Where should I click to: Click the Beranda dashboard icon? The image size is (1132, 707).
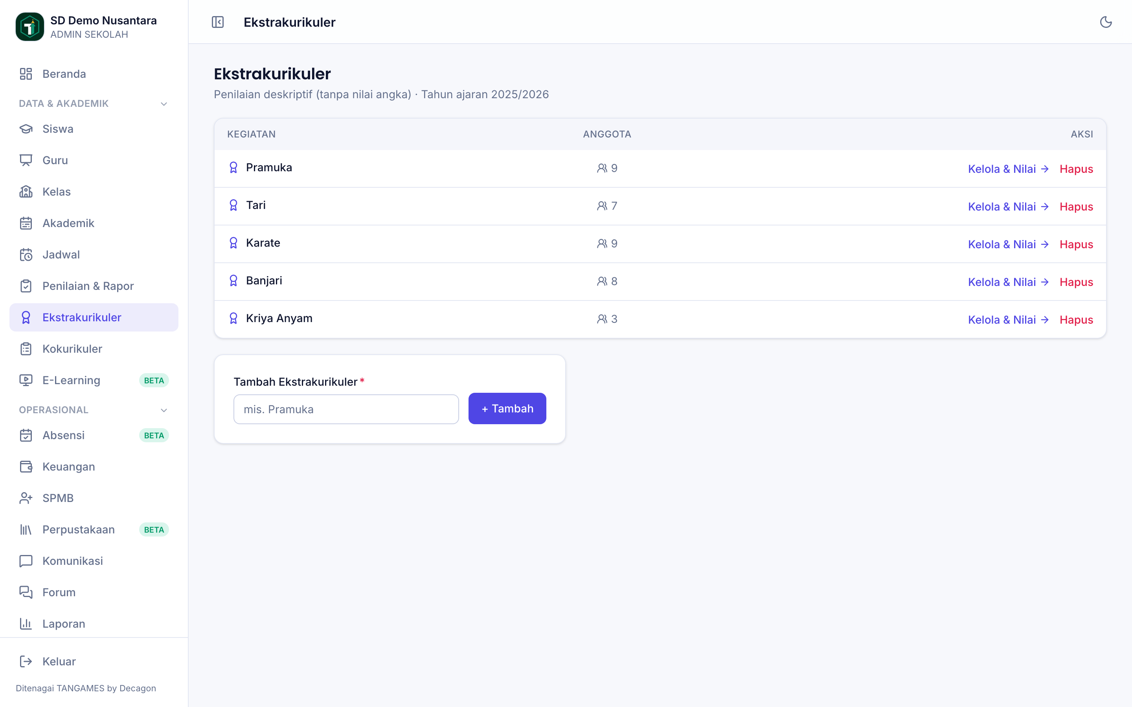[26, 74]
